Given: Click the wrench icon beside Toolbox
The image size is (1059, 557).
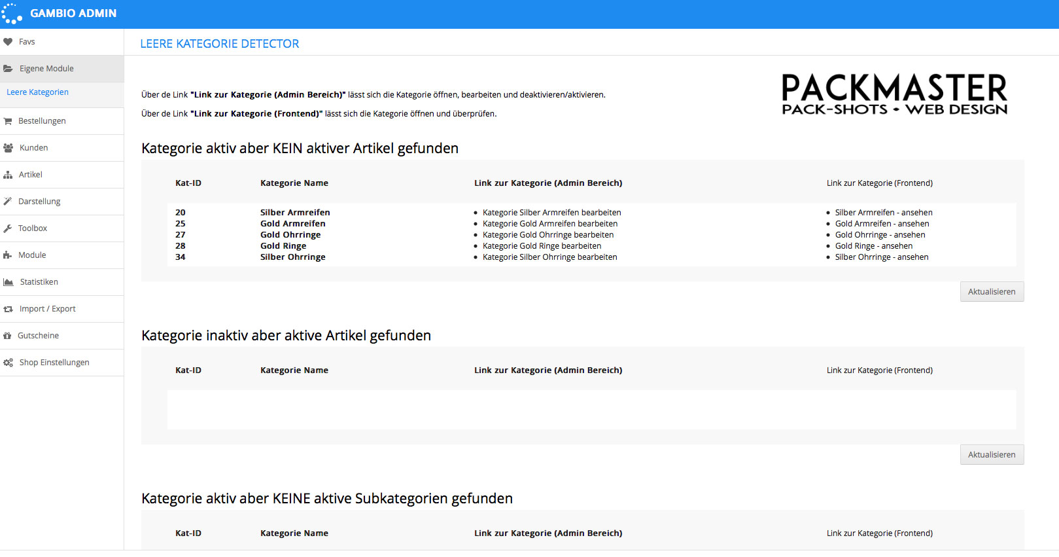Looking at the screenshot, I should [x=8, y=228].
